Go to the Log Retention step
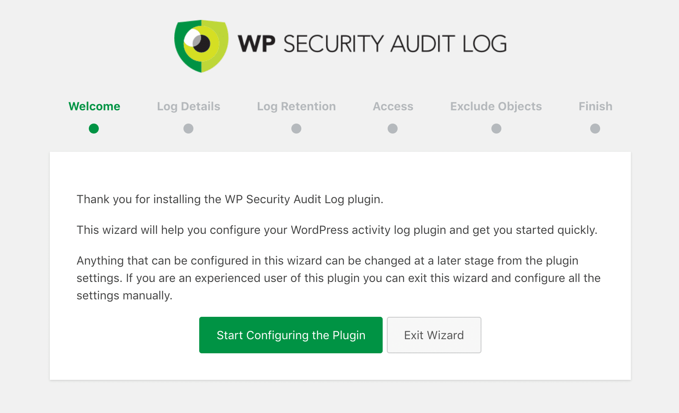The image size is (679, 413). point(296,106)
